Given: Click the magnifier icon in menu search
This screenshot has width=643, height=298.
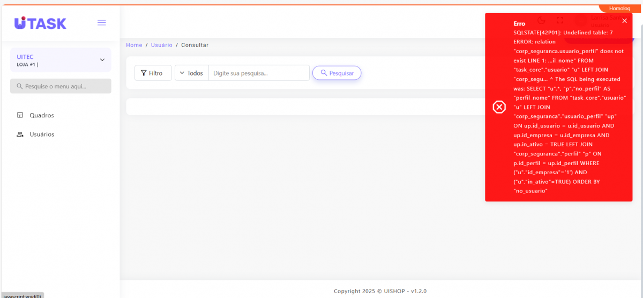Looking at the screenshot, I should coord(20,86).
